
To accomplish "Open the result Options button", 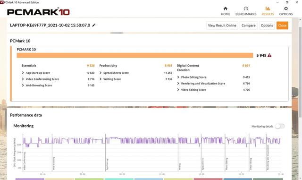I will (267, 26).
